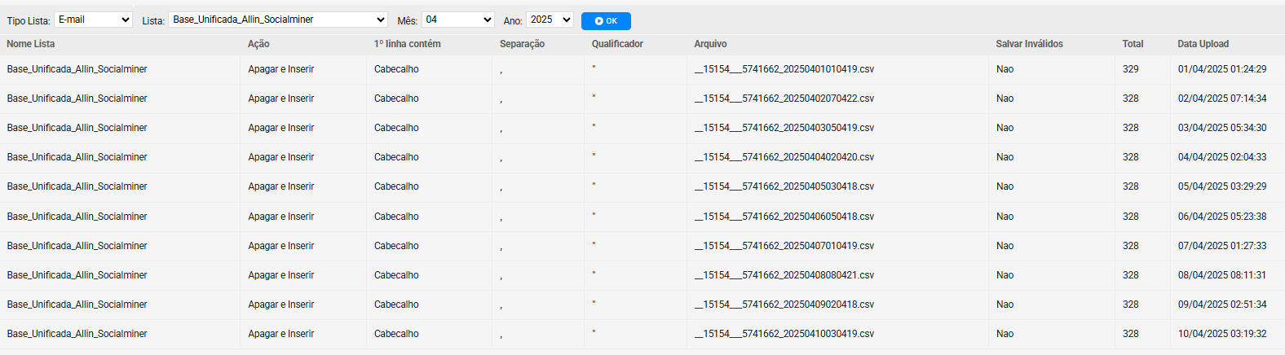Click file ending 20250407010419.csv

784,246
